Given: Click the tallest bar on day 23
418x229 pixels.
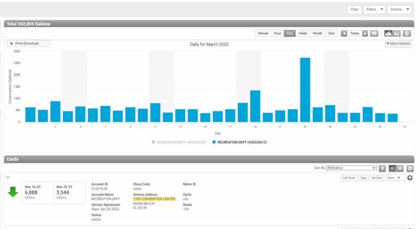Looking at the screenshot, I should click(x=305, y=90).
